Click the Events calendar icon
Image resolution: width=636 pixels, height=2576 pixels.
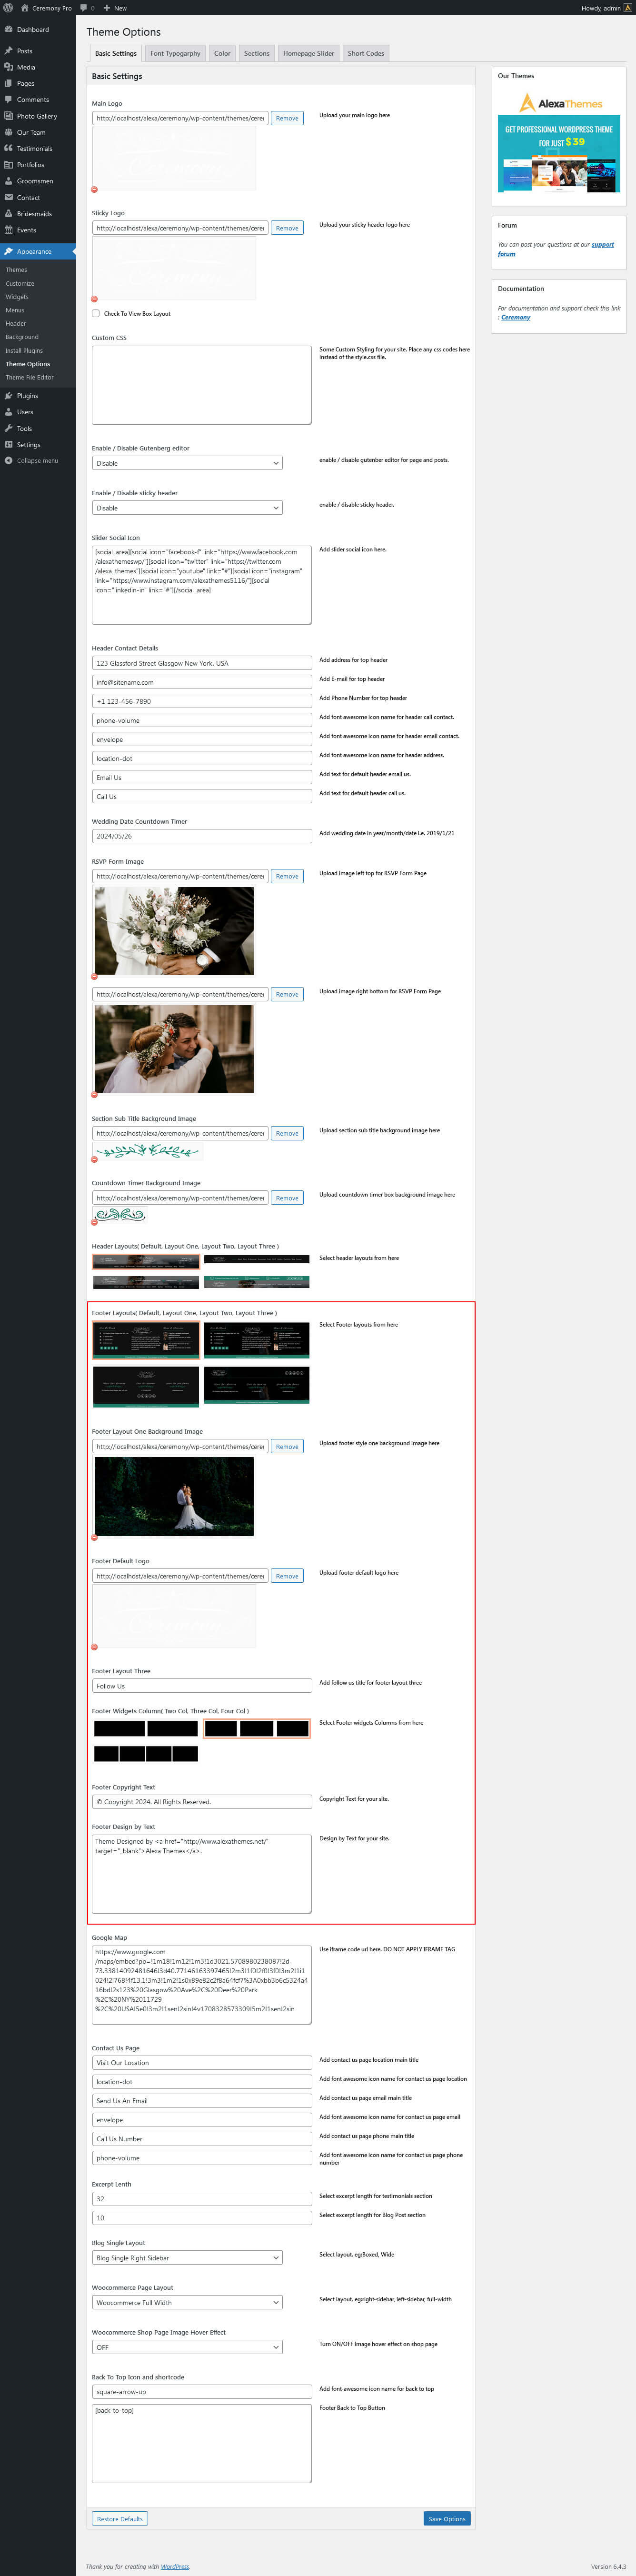pos(9,230)
